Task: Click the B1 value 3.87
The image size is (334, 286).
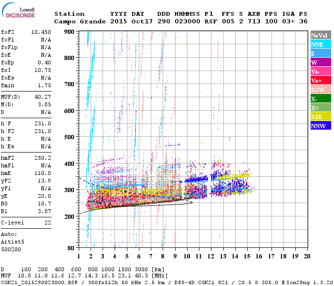Action: [x=44, y=211]
